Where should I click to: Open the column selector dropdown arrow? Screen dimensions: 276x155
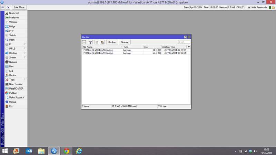189,47
